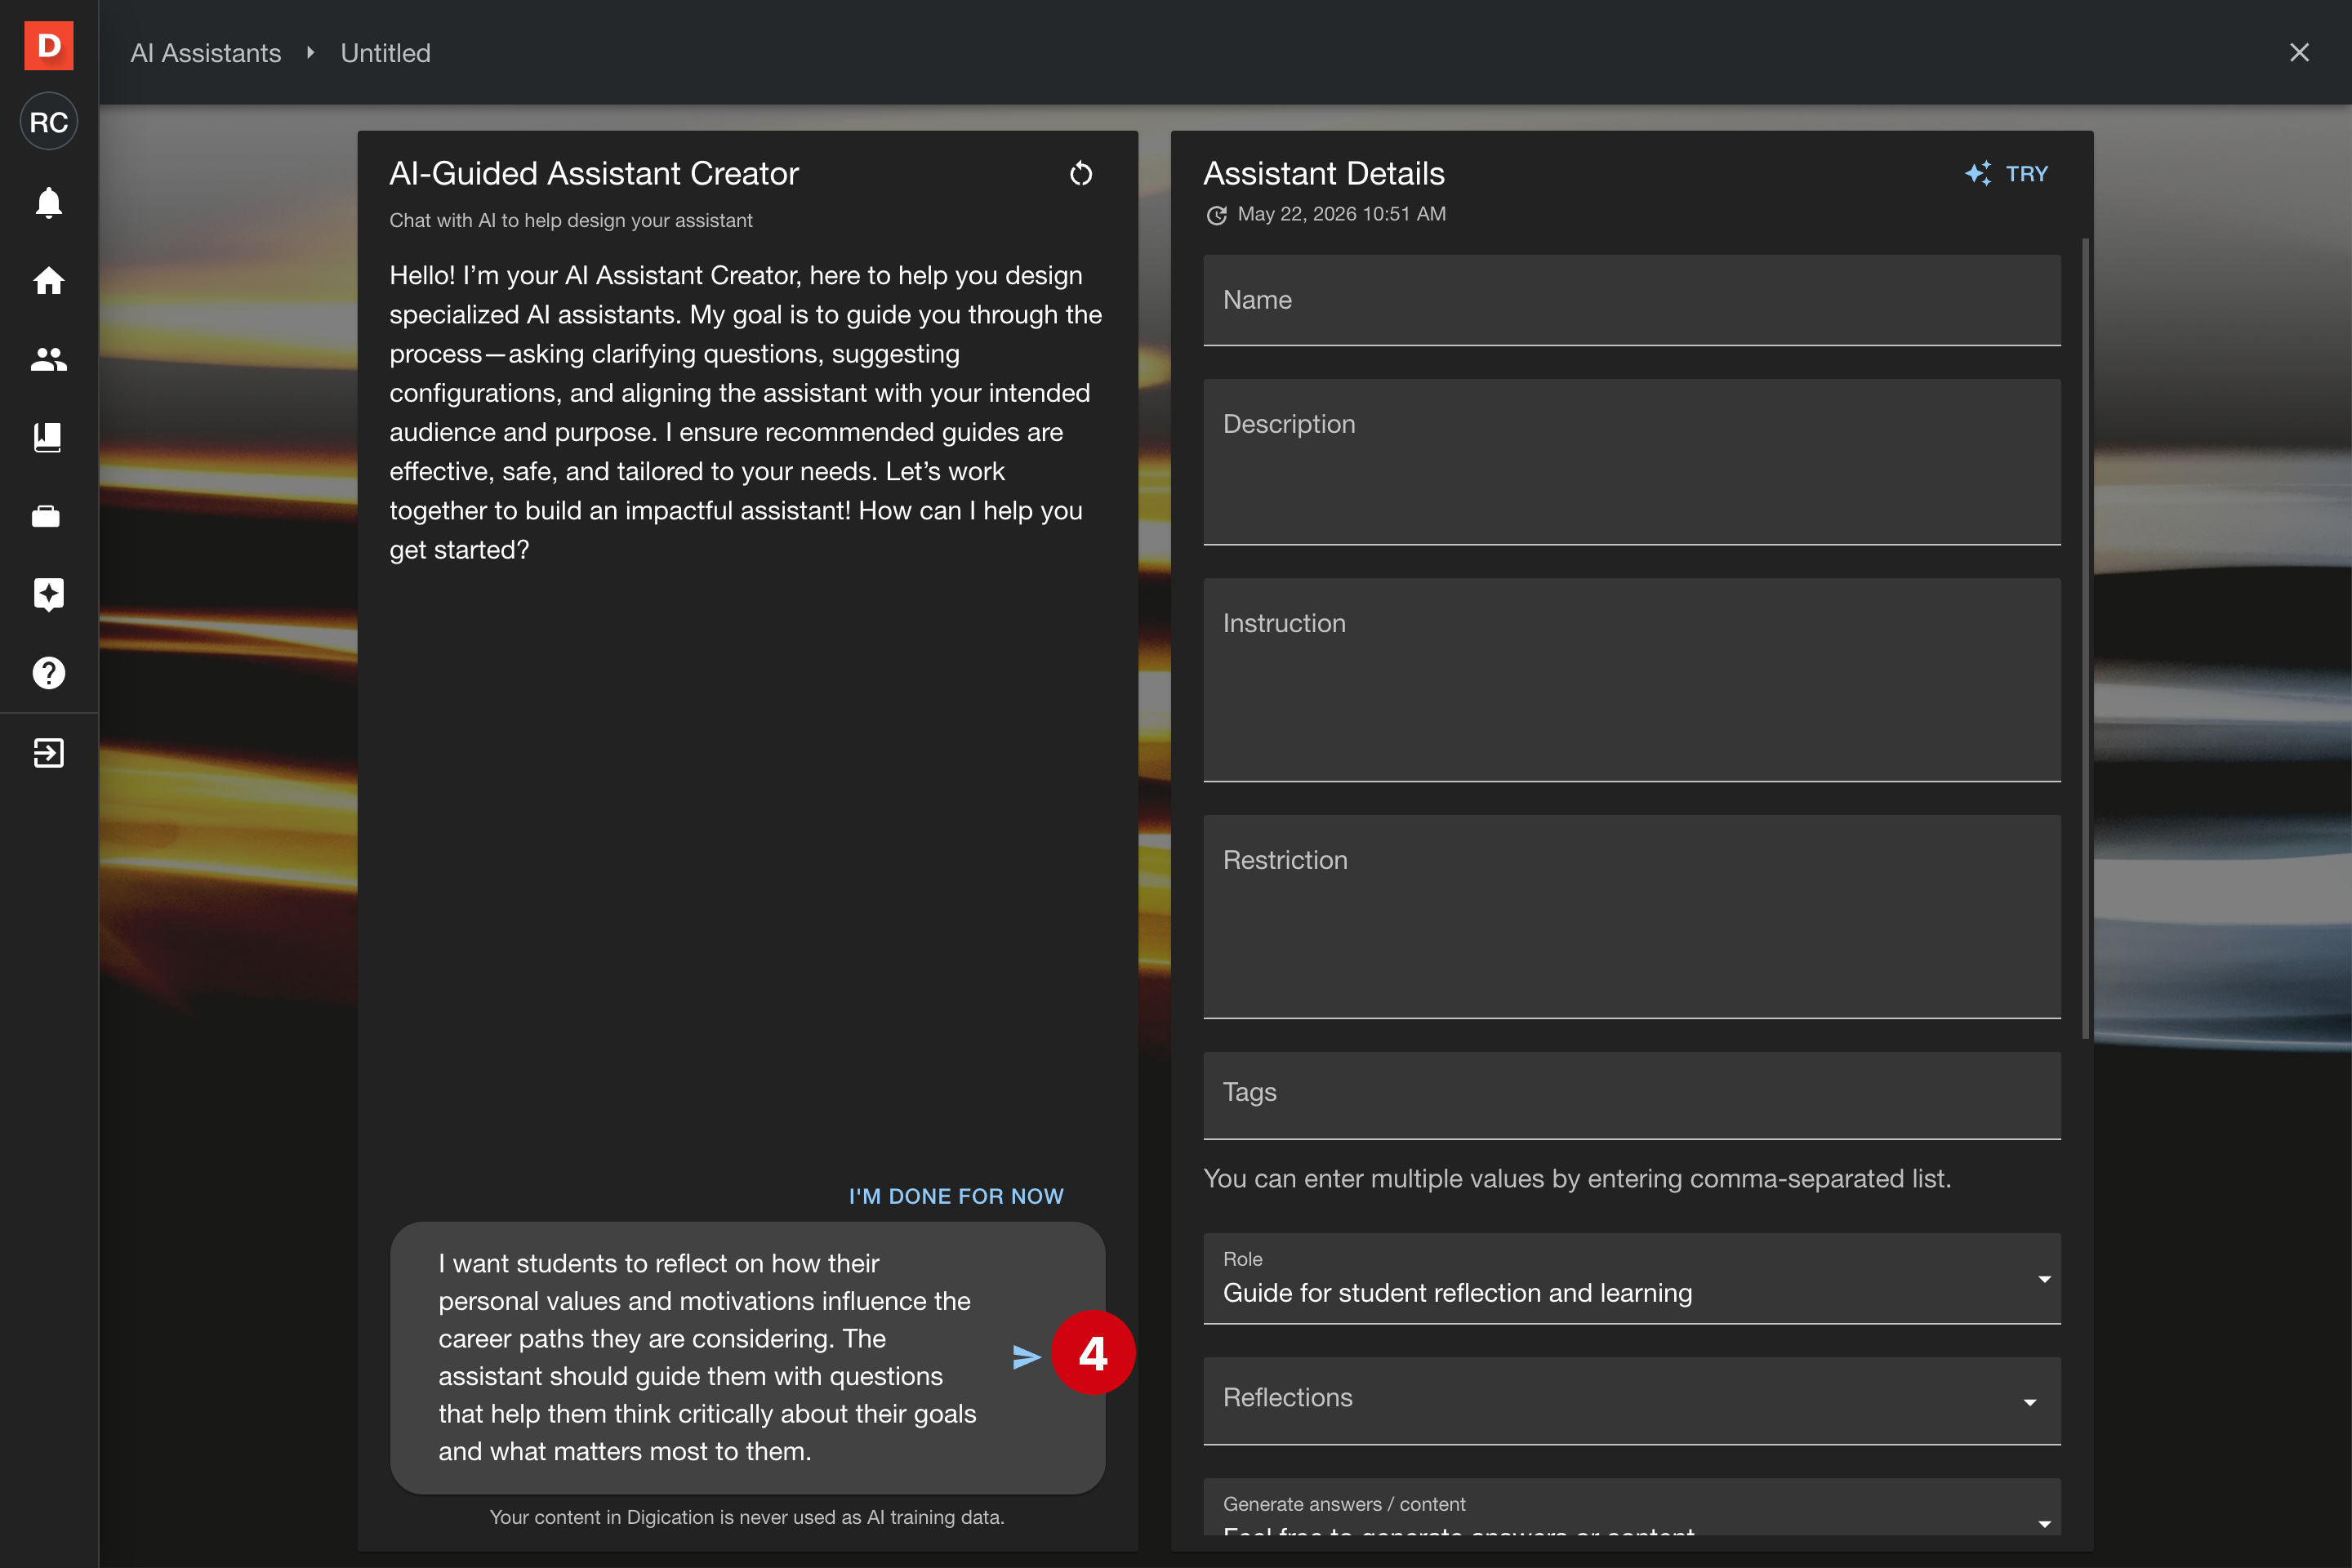Viewport: 2352px width, 1568px height.
Task: Click I'M DONE FOR NOW
Action: coord(956,1196)
